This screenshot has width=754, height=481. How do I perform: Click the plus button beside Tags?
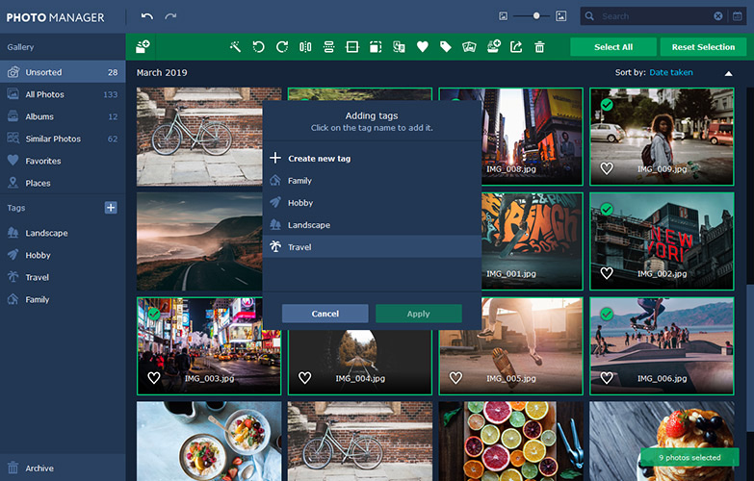click(111, 208)
